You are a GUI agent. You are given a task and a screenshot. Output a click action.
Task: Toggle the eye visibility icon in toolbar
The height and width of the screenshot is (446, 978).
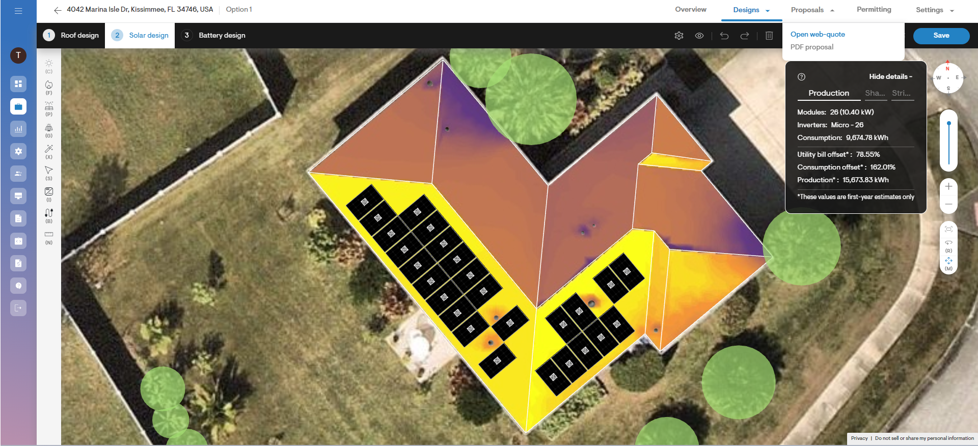tap(699, 36)
